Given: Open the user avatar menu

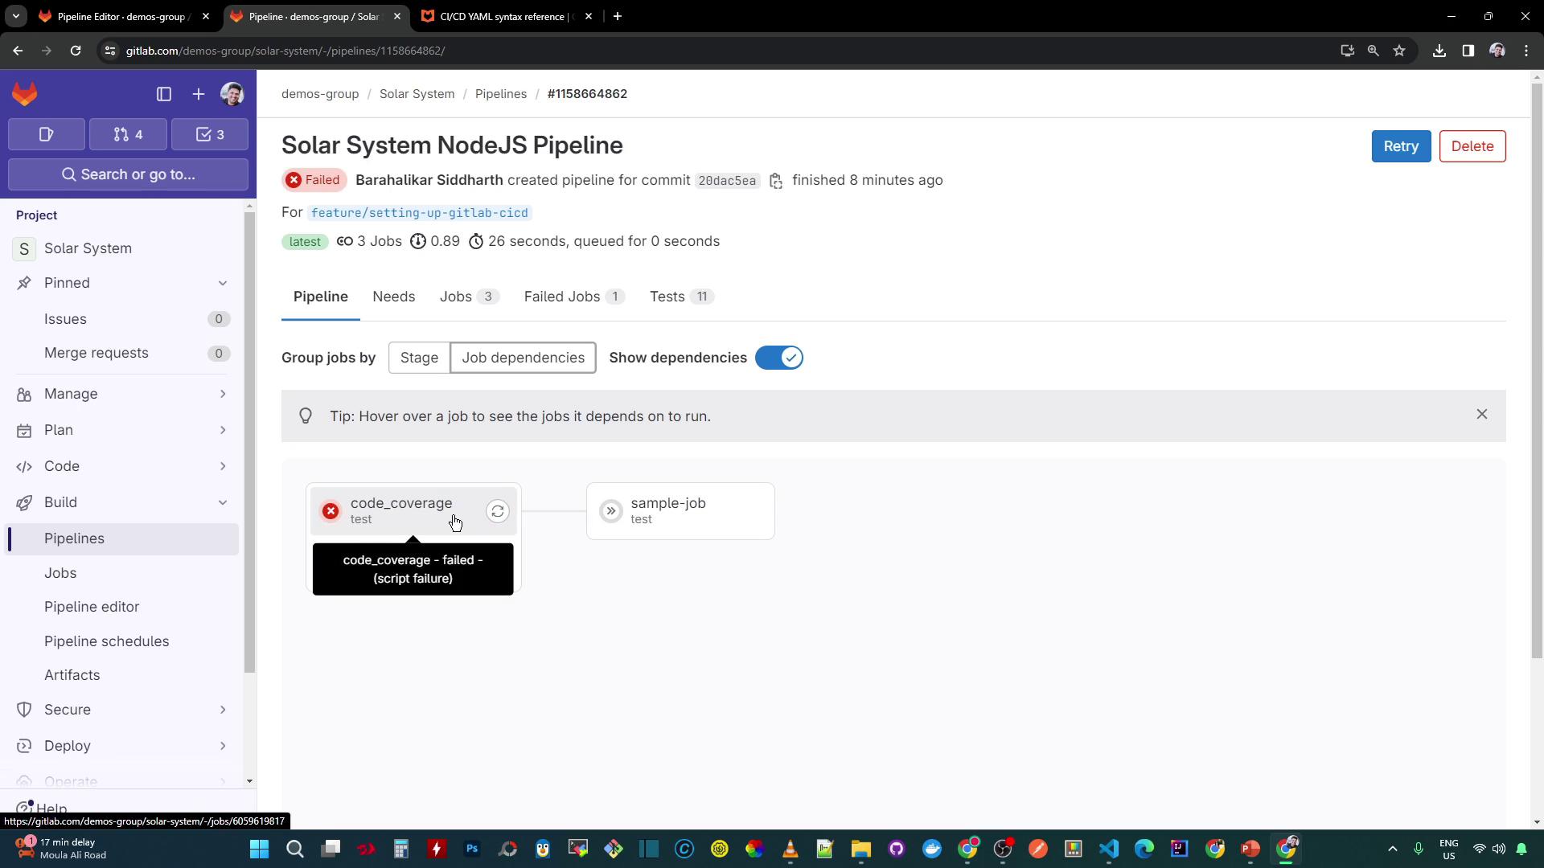Looking at the screenshot, I should 232,94.
